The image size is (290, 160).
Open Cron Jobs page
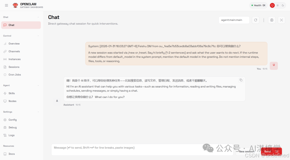click(x=21, y=75)
